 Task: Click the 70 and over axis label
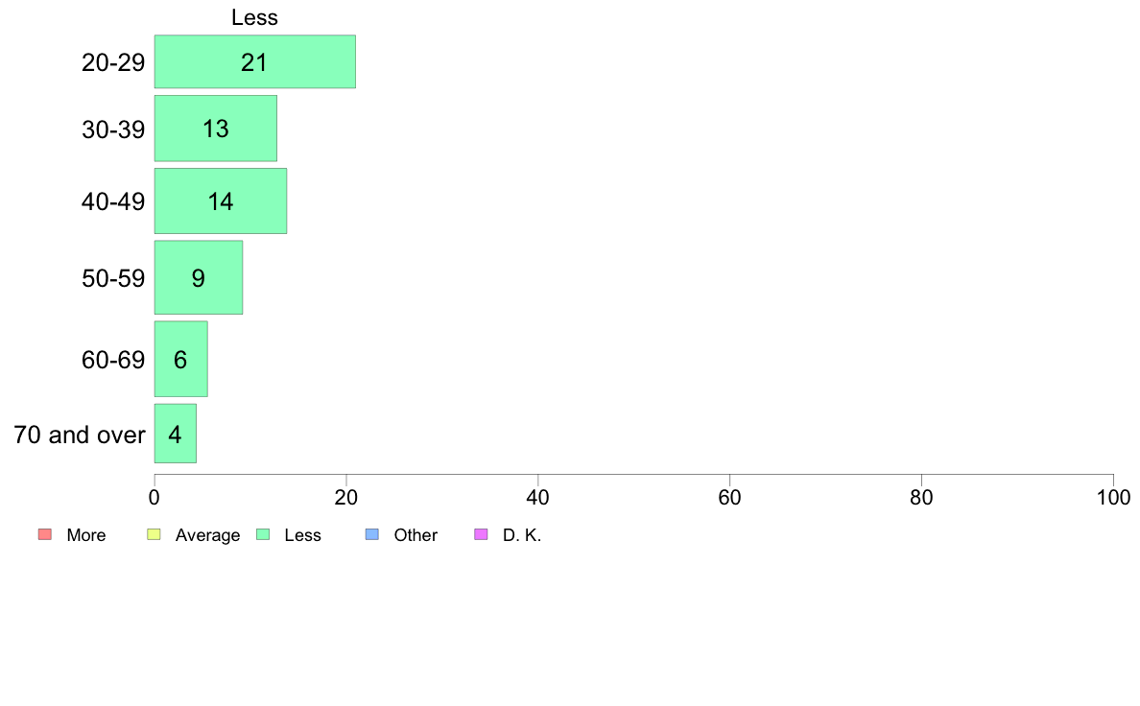[80, 435]
